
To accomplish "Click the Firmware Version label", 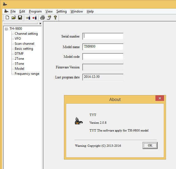I will (68, 67).
